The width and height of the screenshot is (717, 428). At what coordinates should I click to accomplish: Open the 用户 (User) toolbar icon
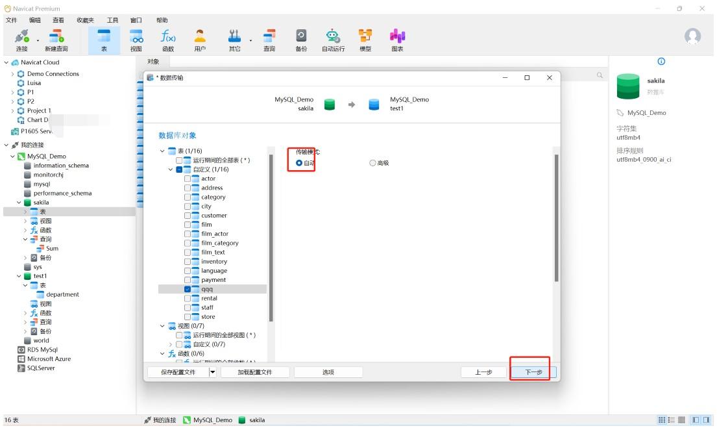point(200,39)
